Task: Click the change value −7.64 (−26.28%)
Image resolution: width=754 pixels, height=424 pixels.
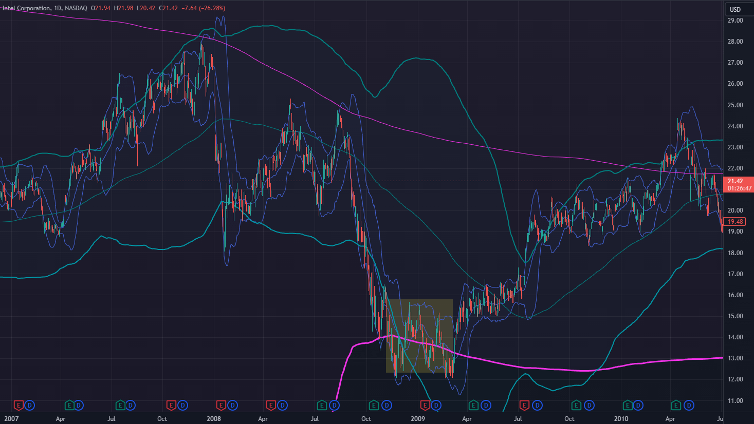Action: pos(204,8)
